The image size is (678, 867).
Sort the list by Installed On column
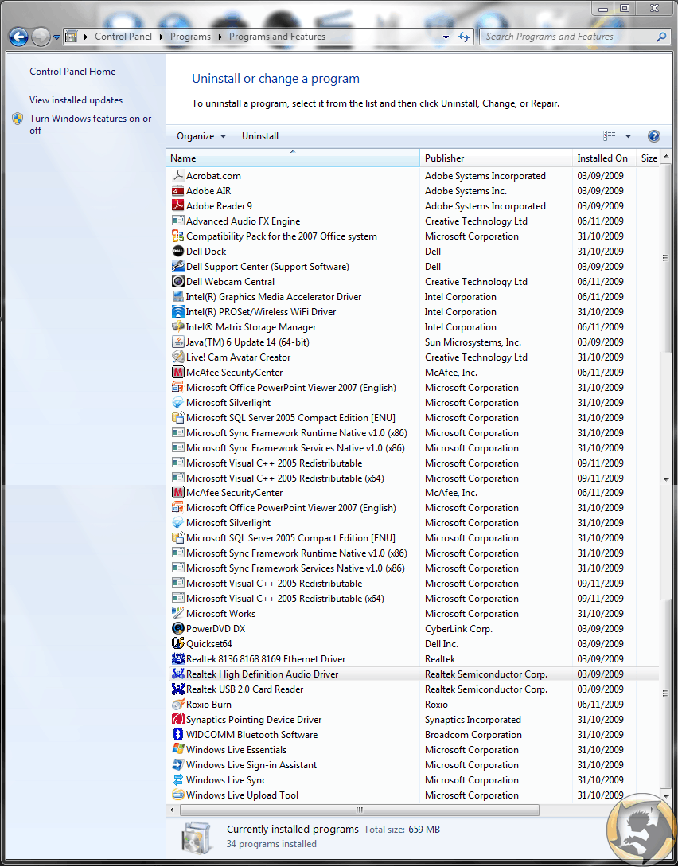point(604,158)
